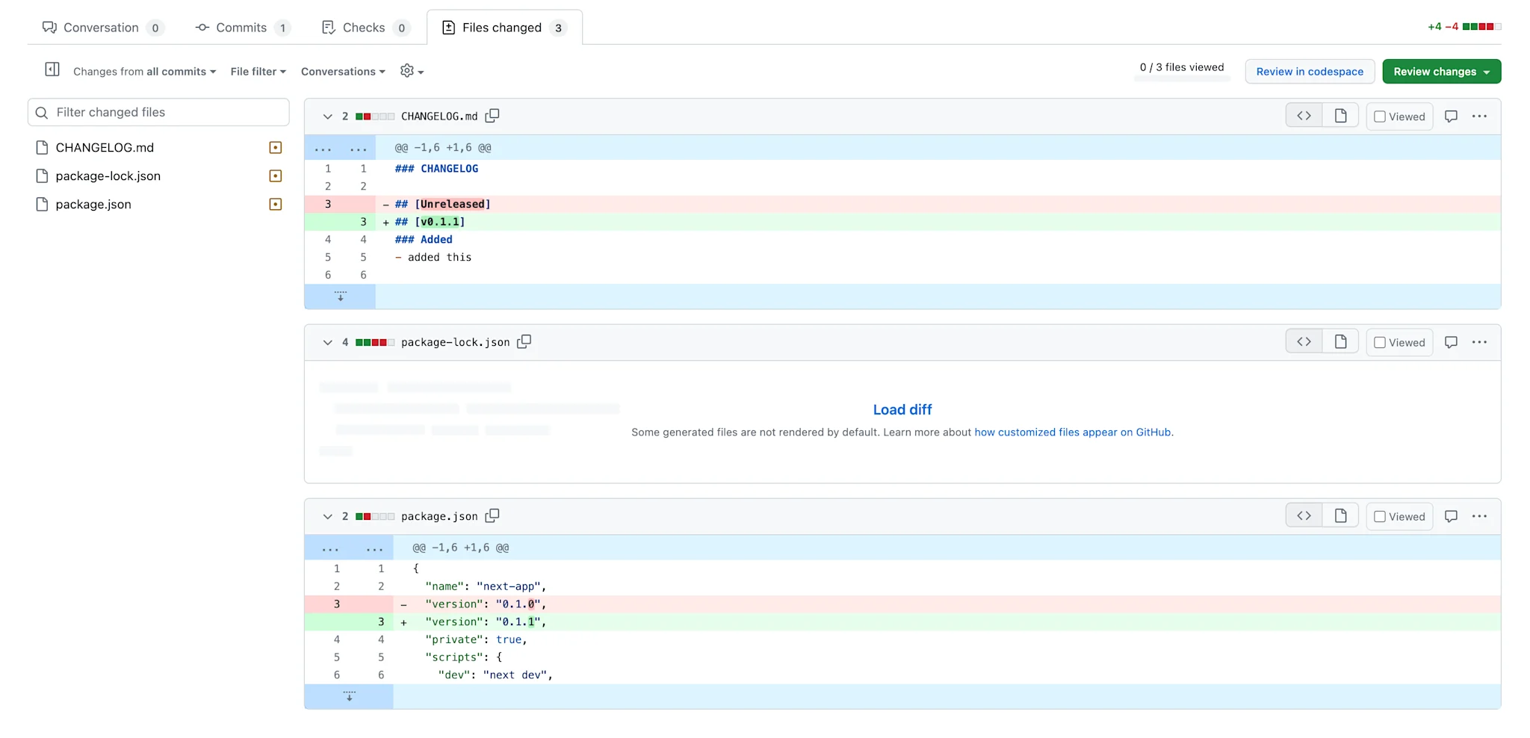Open diff display settings gear
1530x738 pixels.
[409, 71]
